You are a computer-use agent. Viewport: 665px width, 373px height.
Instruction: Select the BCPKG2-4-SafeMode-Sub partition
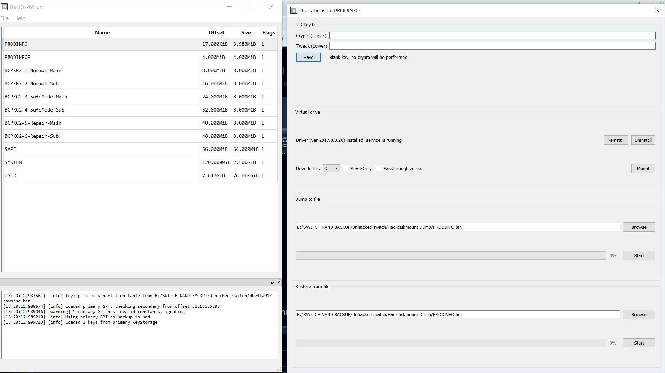[x=140, y=110]
